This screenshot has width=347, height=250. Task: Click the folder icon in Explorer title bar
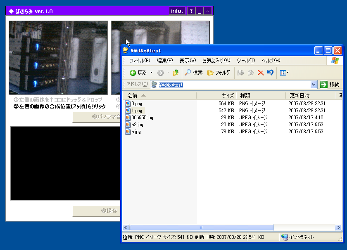click(126, 50)
